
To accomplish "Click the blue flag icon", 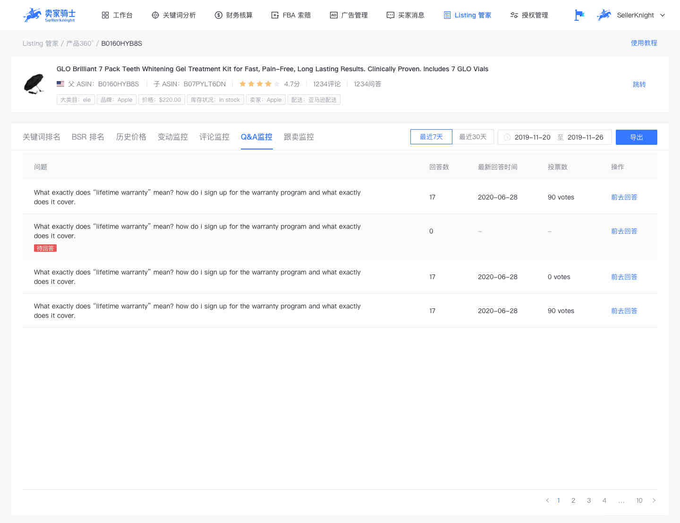I will click(579, 15).
